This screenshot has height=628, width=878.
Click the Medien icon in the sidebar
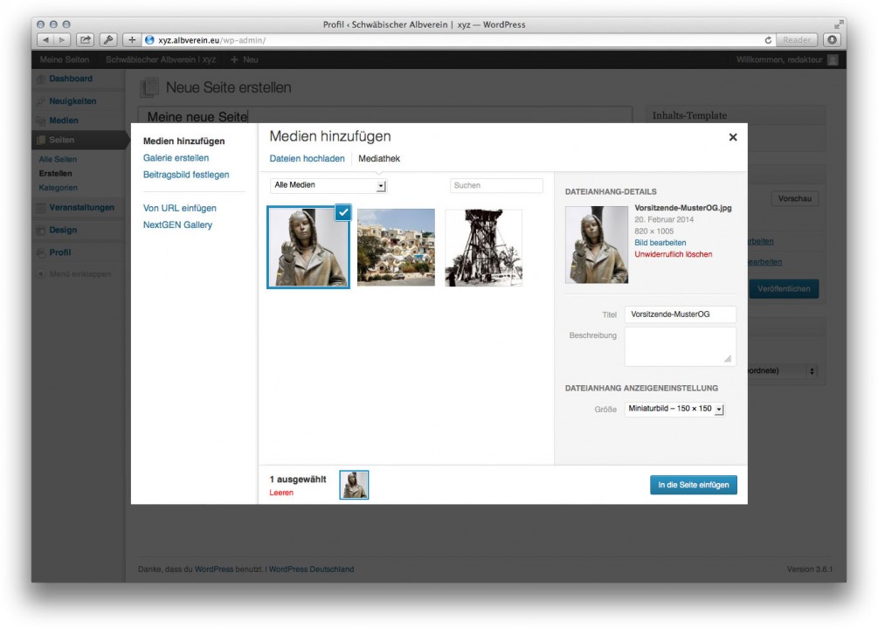pyautogui.click(x=41, y=121)
